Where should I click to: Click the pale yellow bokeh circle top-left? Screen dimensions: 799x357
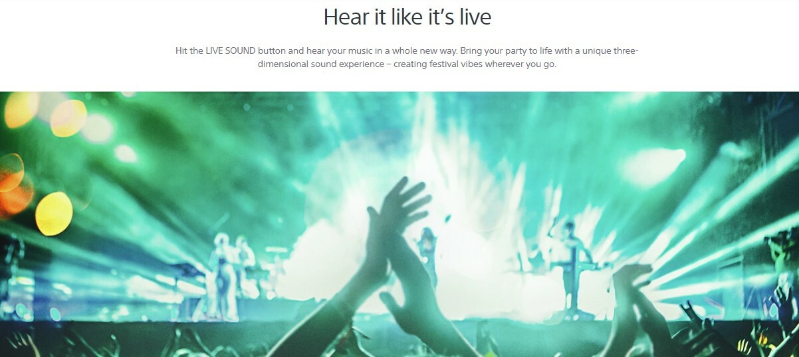(x=21, y=109)
